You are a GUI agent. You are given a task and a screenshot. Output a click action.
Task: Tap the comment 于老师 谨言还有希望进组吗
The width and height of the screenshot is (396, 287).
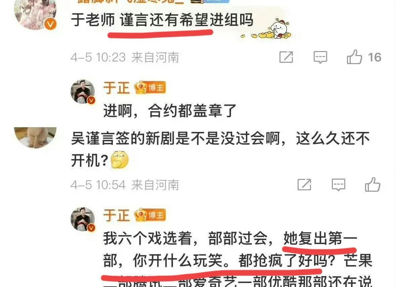coord(162,20)
